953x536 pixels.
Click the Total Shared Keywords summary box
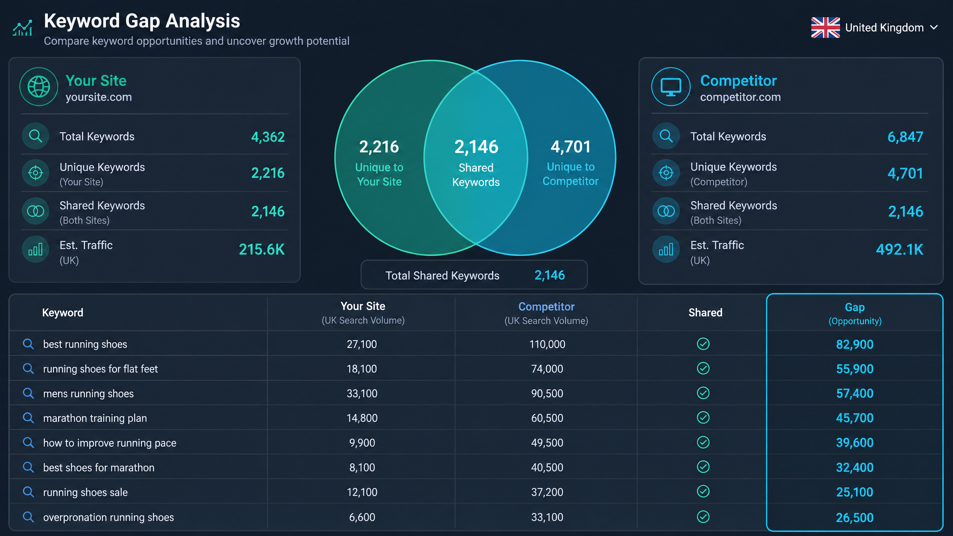[474, 275]
